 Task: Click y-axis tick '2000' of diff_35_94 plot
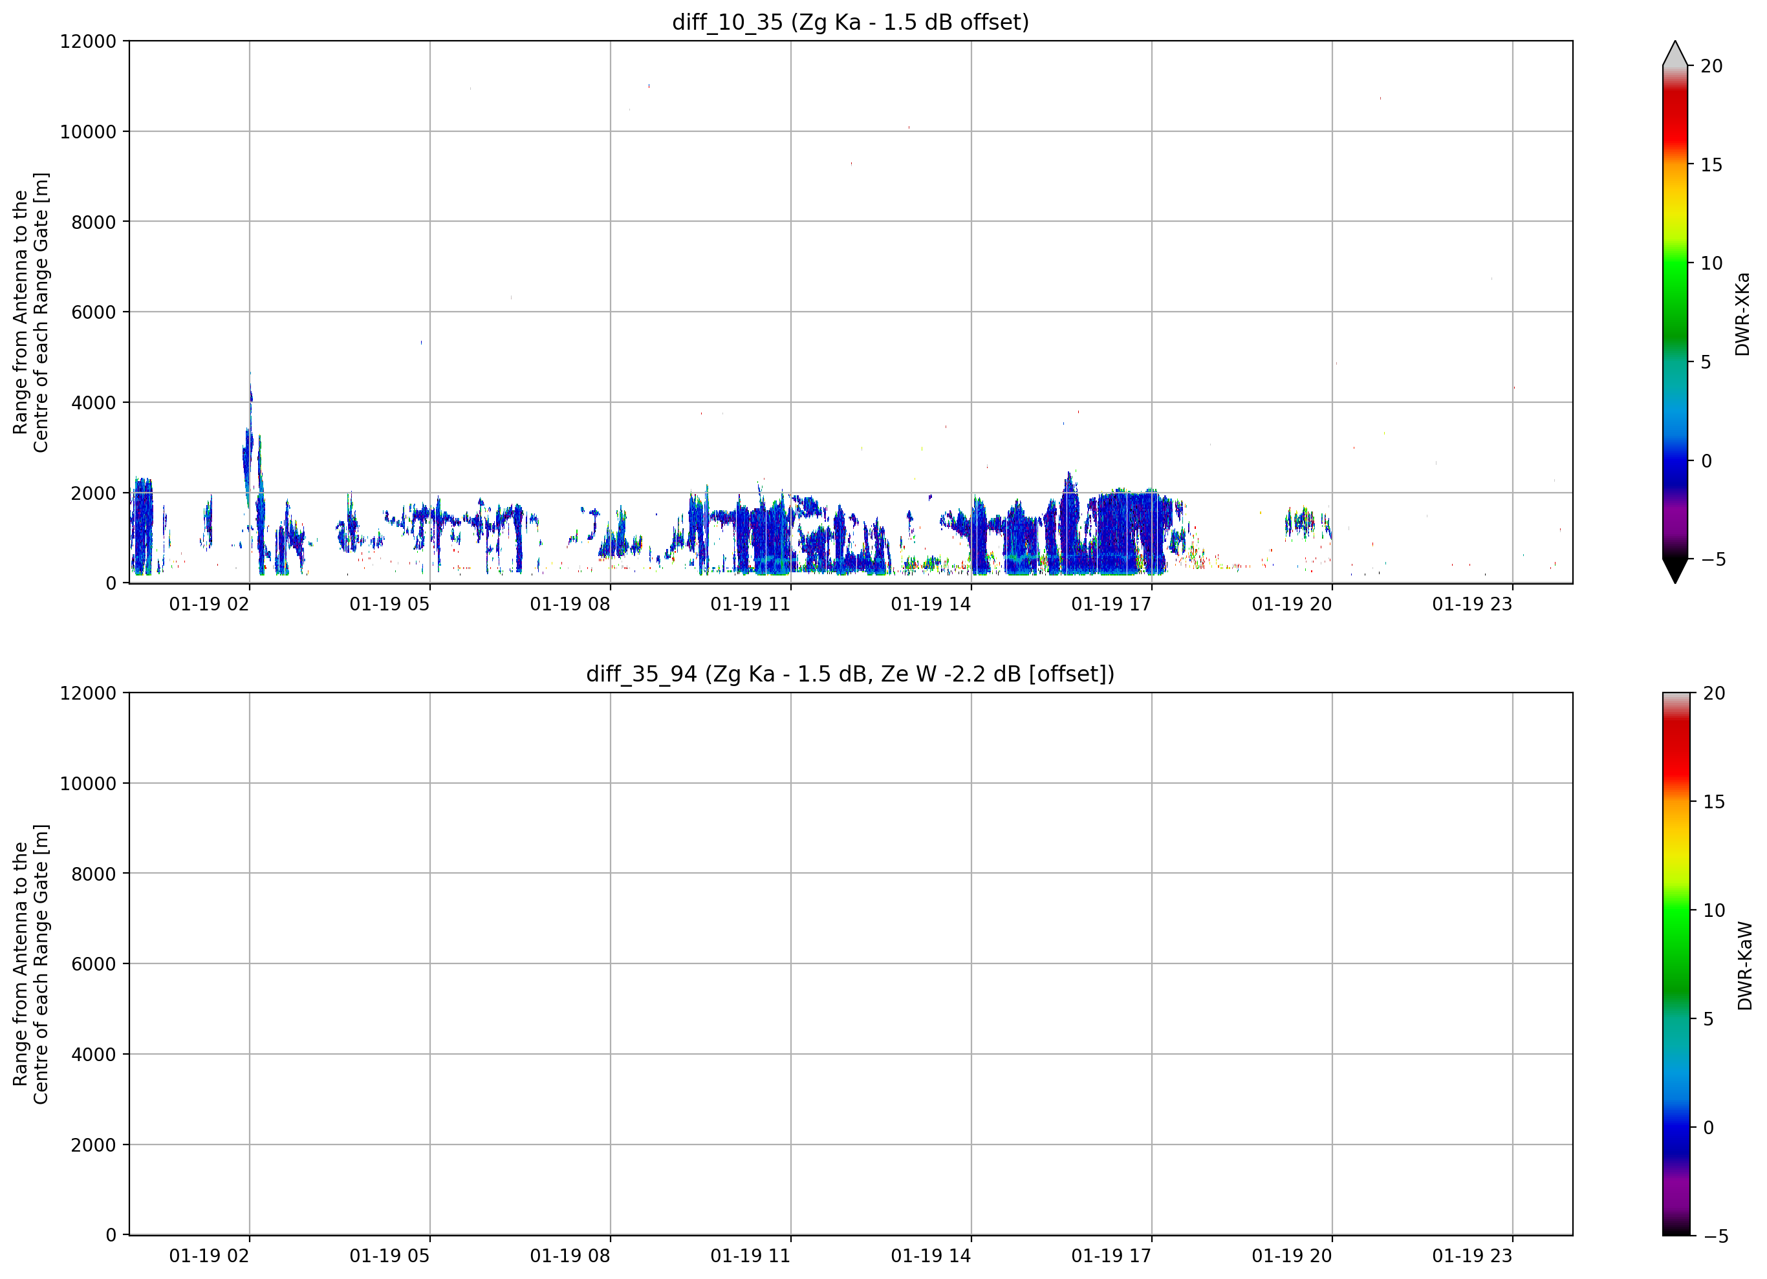click(x=94, y=1145)
